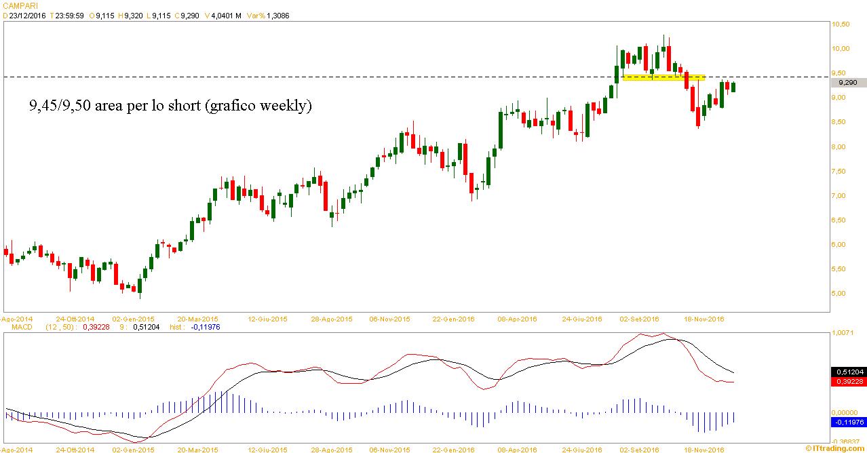Click the red 0,39228 MACD value tag
This screenshot has height=453, width=867.
pyautogui.click(x=848, y=382)
